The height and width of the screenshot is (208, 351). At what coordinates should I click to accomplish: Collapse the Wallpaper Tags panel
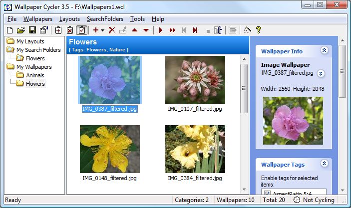(x=324, y=164)
